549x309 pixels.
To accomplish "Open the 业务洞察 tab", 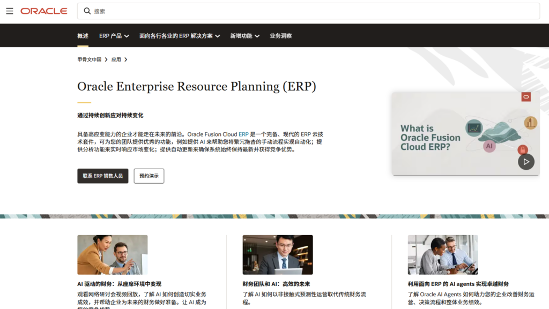I will click(x=280, y=36).
